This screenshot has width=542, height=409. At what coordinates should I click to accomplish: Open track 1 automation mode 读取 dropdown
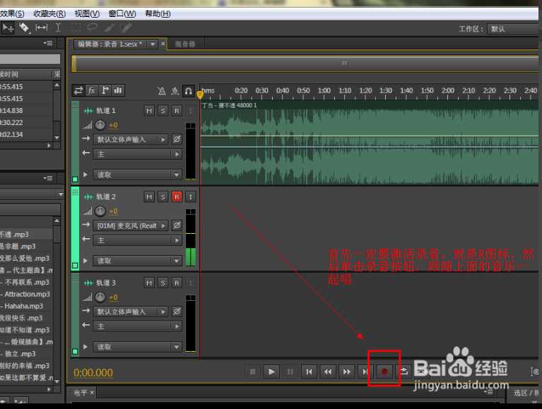(138, 174)
